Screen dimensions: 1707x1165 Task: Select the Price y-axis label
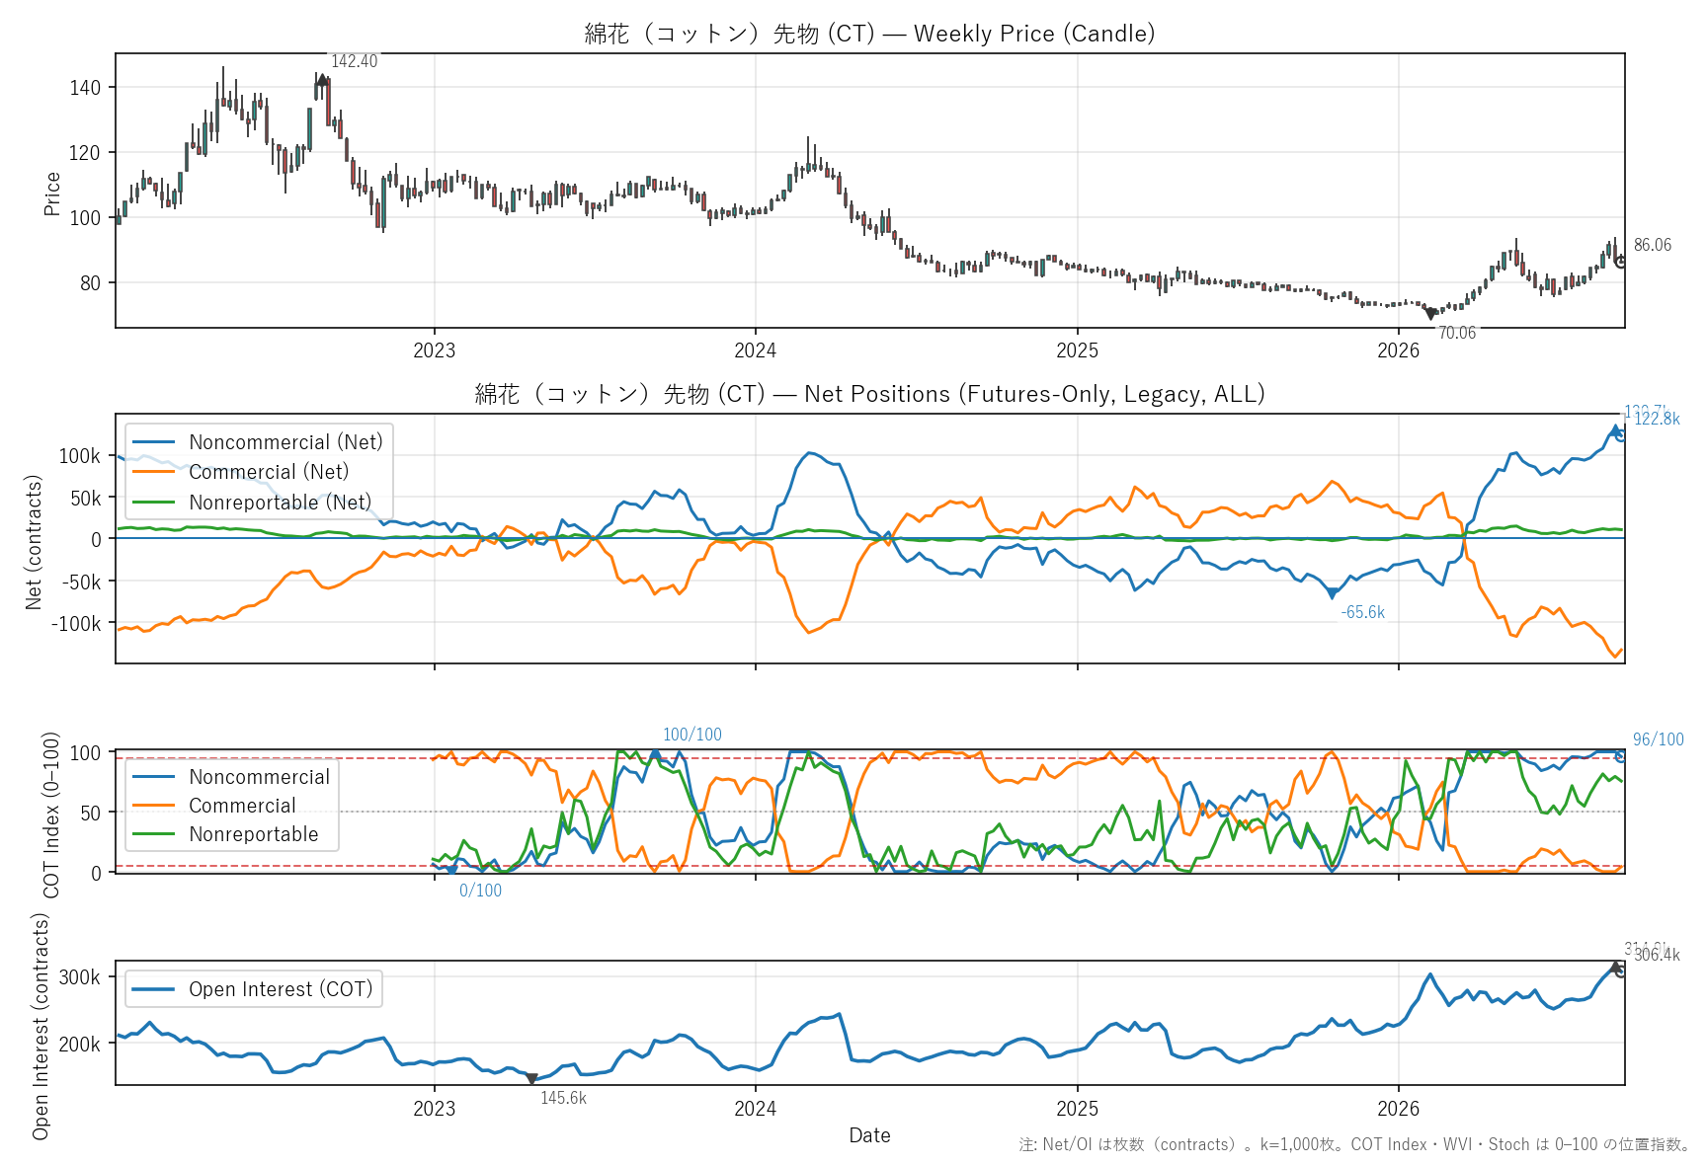pyautogui.click(x=52, y=193)
